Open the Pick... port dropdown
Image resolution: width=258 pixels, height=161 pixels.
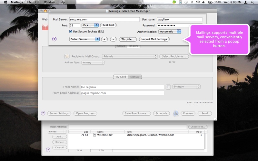(90, 25)
